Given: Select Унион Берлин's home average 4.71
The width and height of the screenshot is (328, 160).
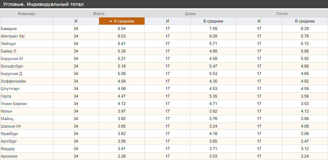Looking at the screenshot, I should [213, 104].
